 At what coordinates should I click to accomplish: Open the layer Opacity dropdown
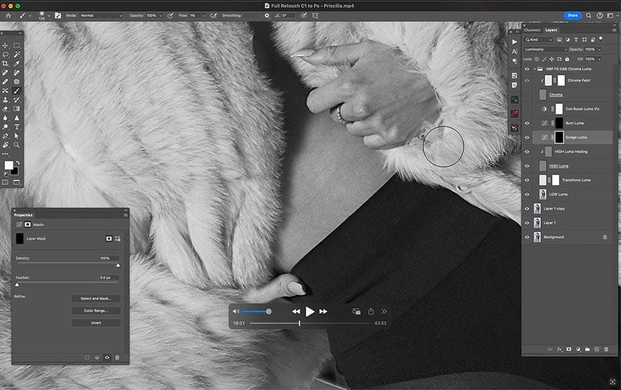[600, 49]
